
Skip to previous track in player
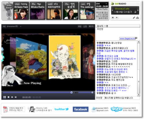tap(12, 97)
